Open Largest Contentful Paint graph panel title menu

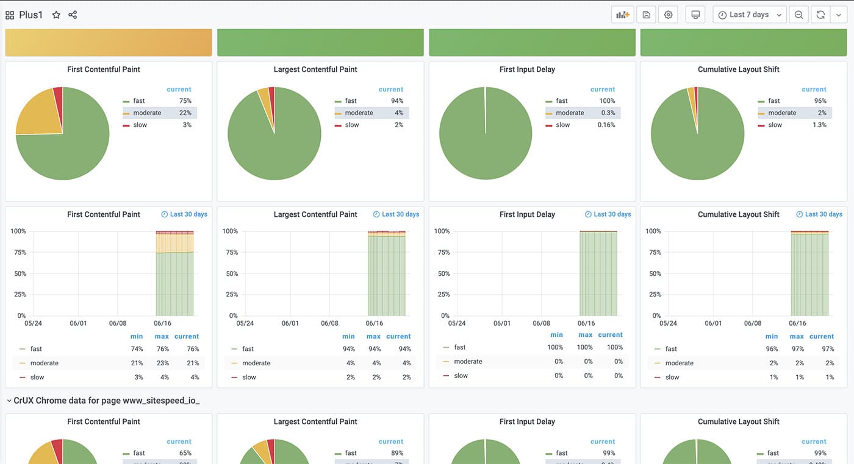315,214
